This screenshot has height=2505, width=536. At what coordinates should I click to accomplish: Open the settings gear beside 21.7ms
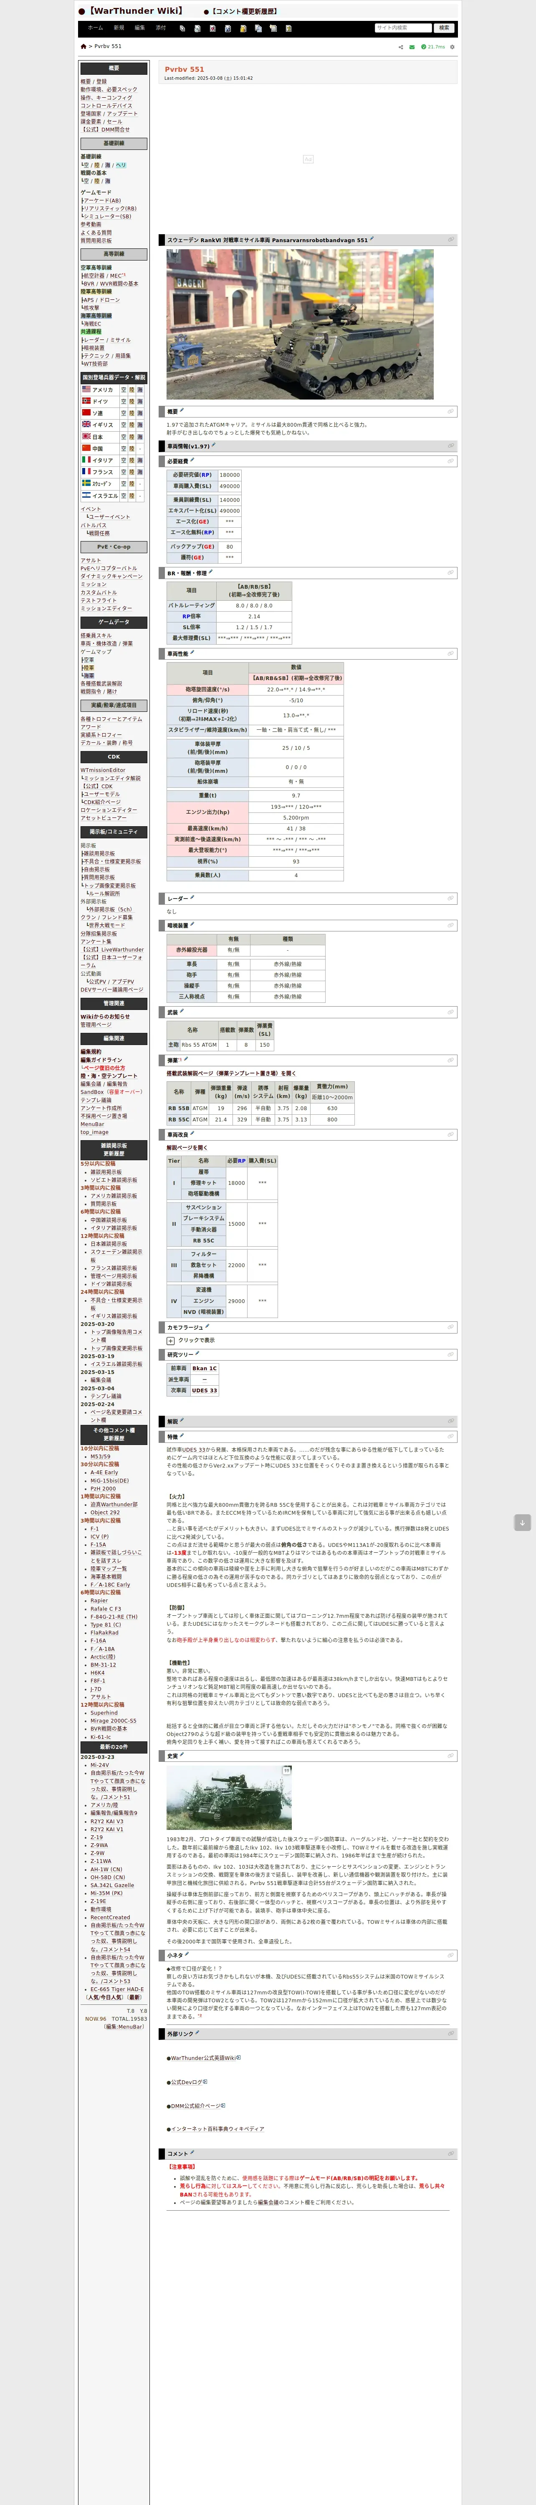coord(453,47)
